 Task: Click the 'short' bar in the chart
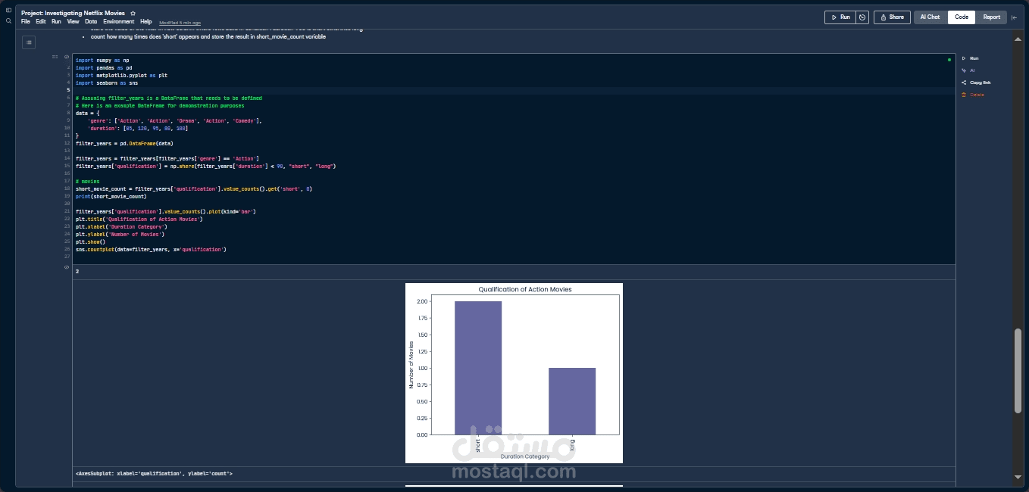[x=478, y=368]
